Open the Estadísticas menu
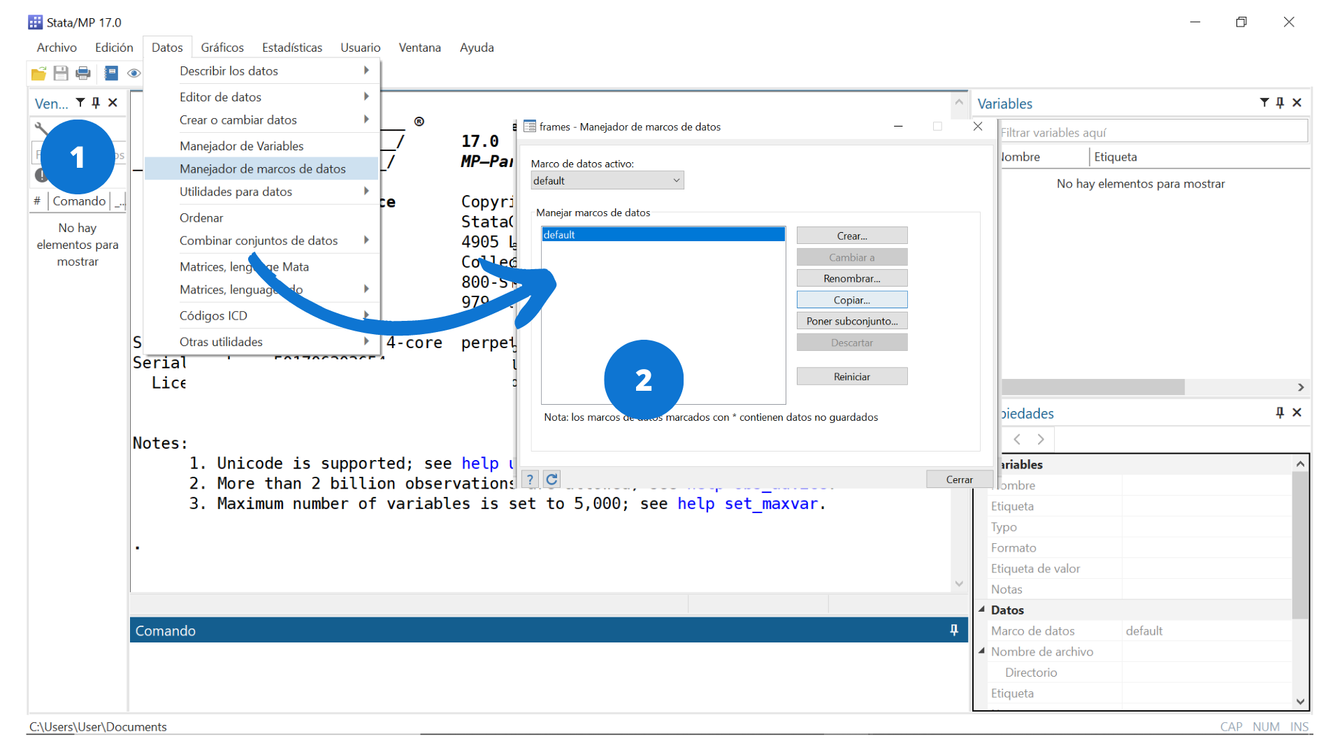This screenshot has width=1342, height=755. coord(292,47)
